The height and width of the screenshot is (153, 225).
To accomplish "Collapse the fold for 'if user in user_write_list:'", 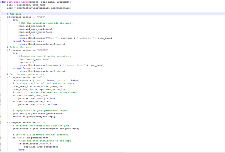I will coord(1,101).
